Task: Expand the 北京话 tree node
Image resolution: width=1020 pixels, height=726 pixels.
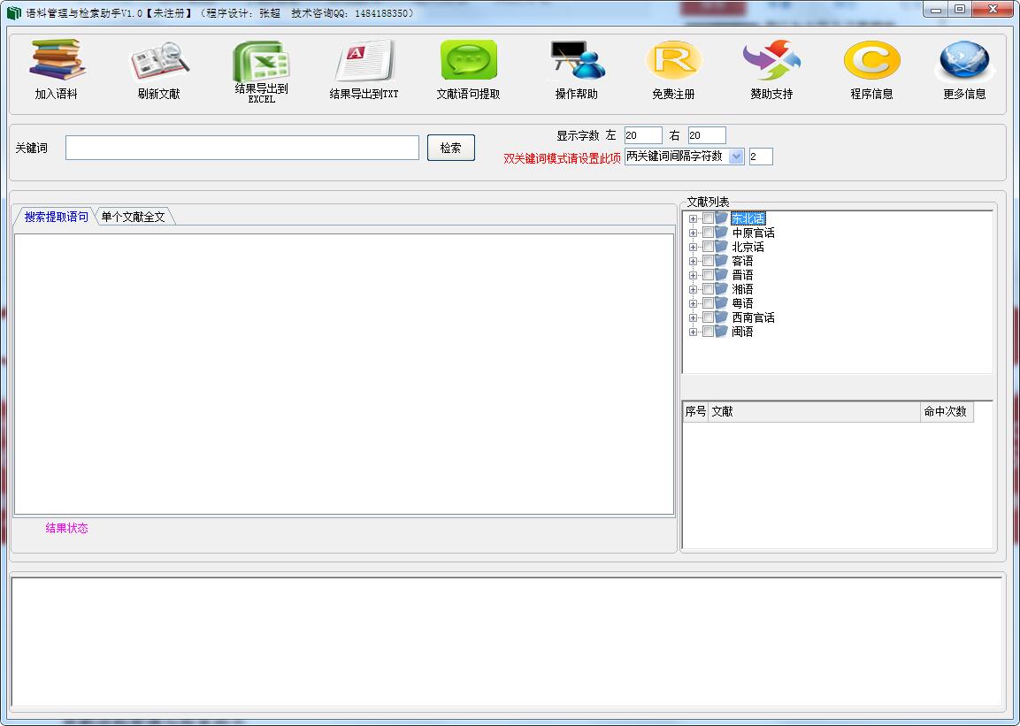Action: (693, 248)
